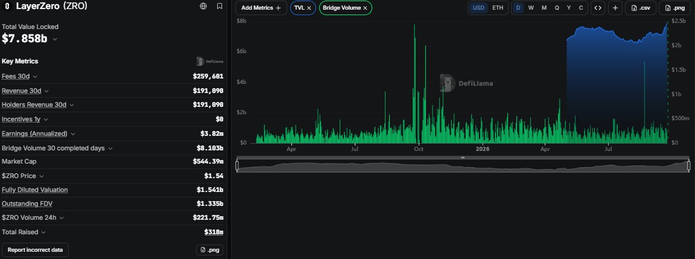
Task: Select daily (D) interval
Action: coord(518,8)
